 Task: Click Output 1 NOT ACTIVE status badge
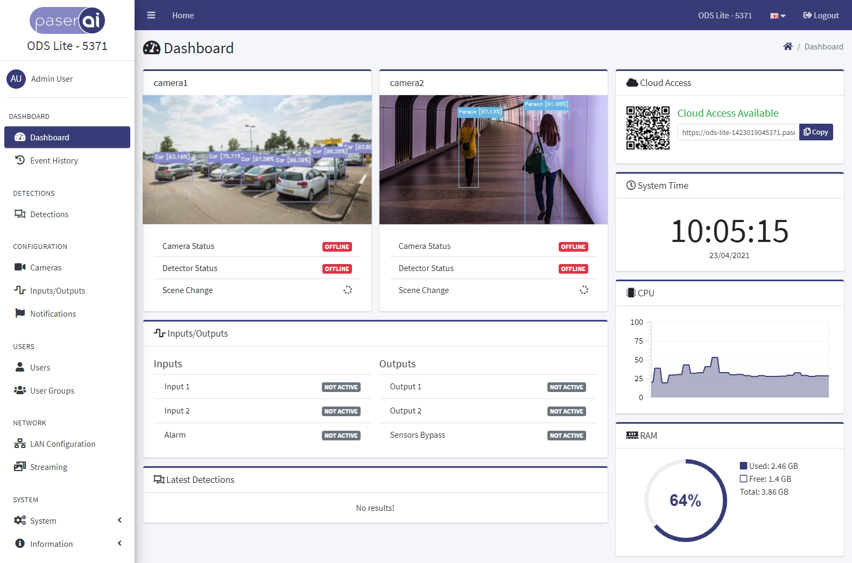coord(566,387)
